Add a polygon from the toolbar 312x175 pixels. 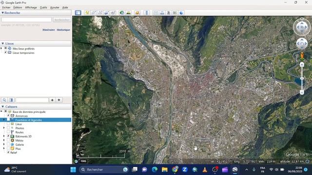pyautogui.click(x=94, y=13)
